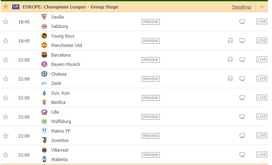Click the TV icon for Villarreal vs Atalanta

pos(242,155)
